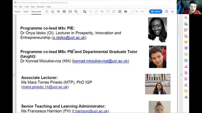Open the Help menu

(x=48, y=7)
